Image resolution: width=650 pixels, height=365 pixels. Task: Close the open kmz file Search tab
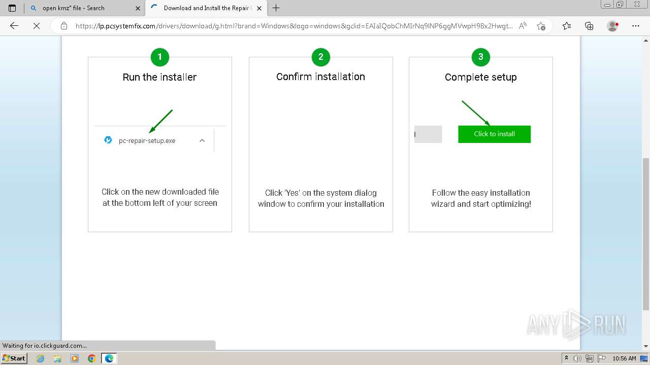coord(138,8)
